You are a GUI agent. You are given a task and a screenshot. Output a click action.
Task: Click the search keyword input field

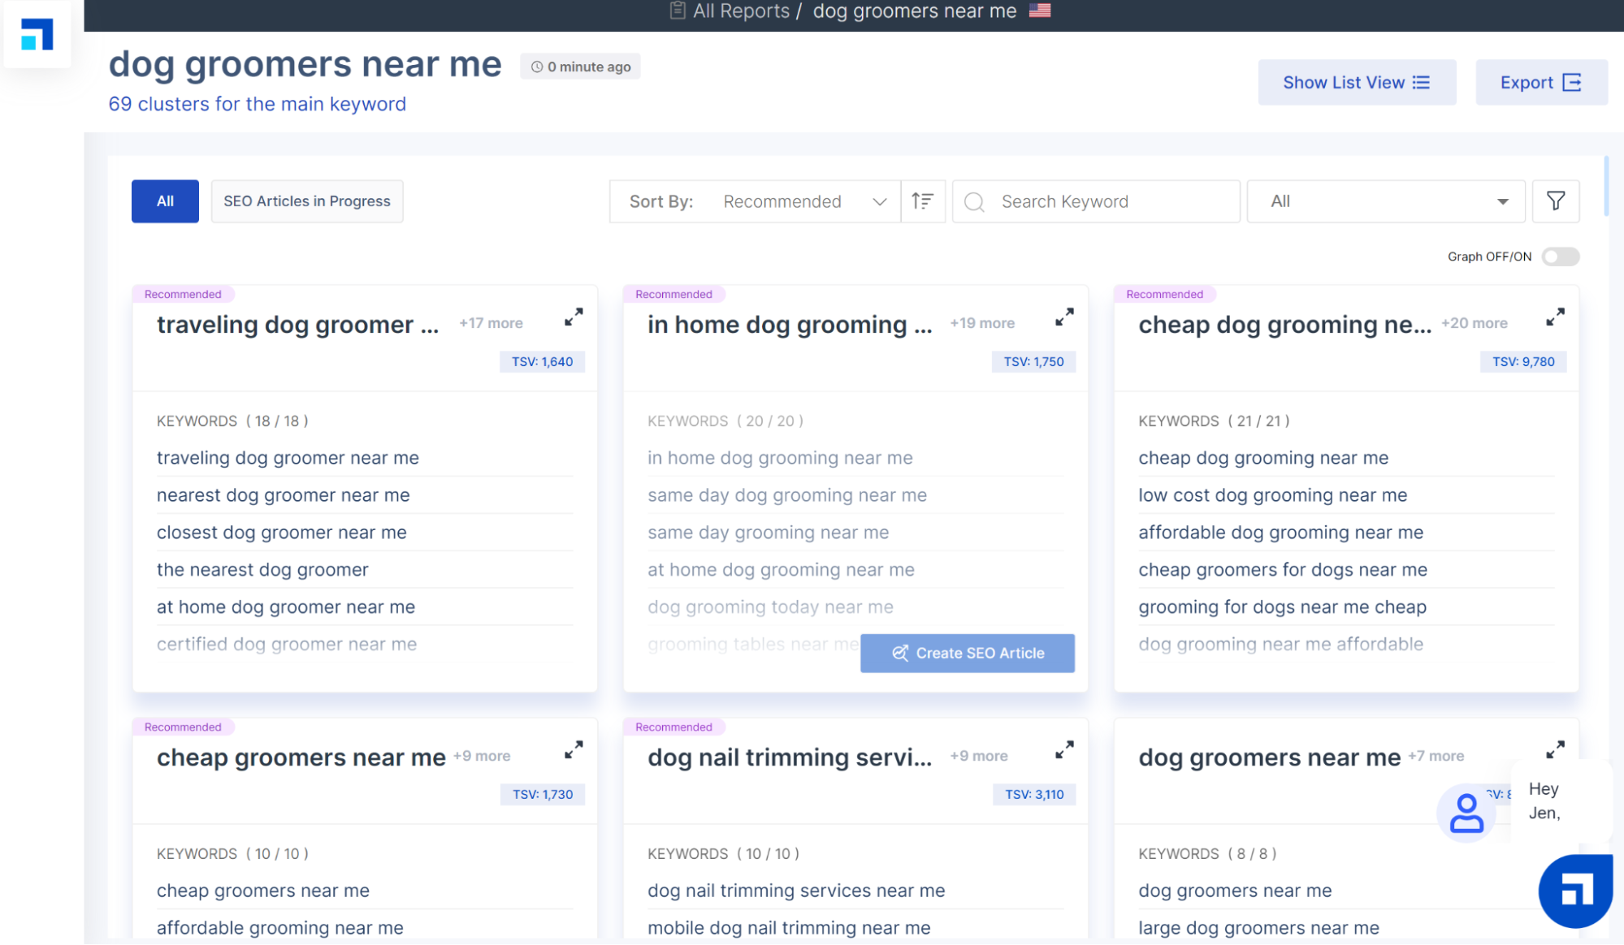1099,201
